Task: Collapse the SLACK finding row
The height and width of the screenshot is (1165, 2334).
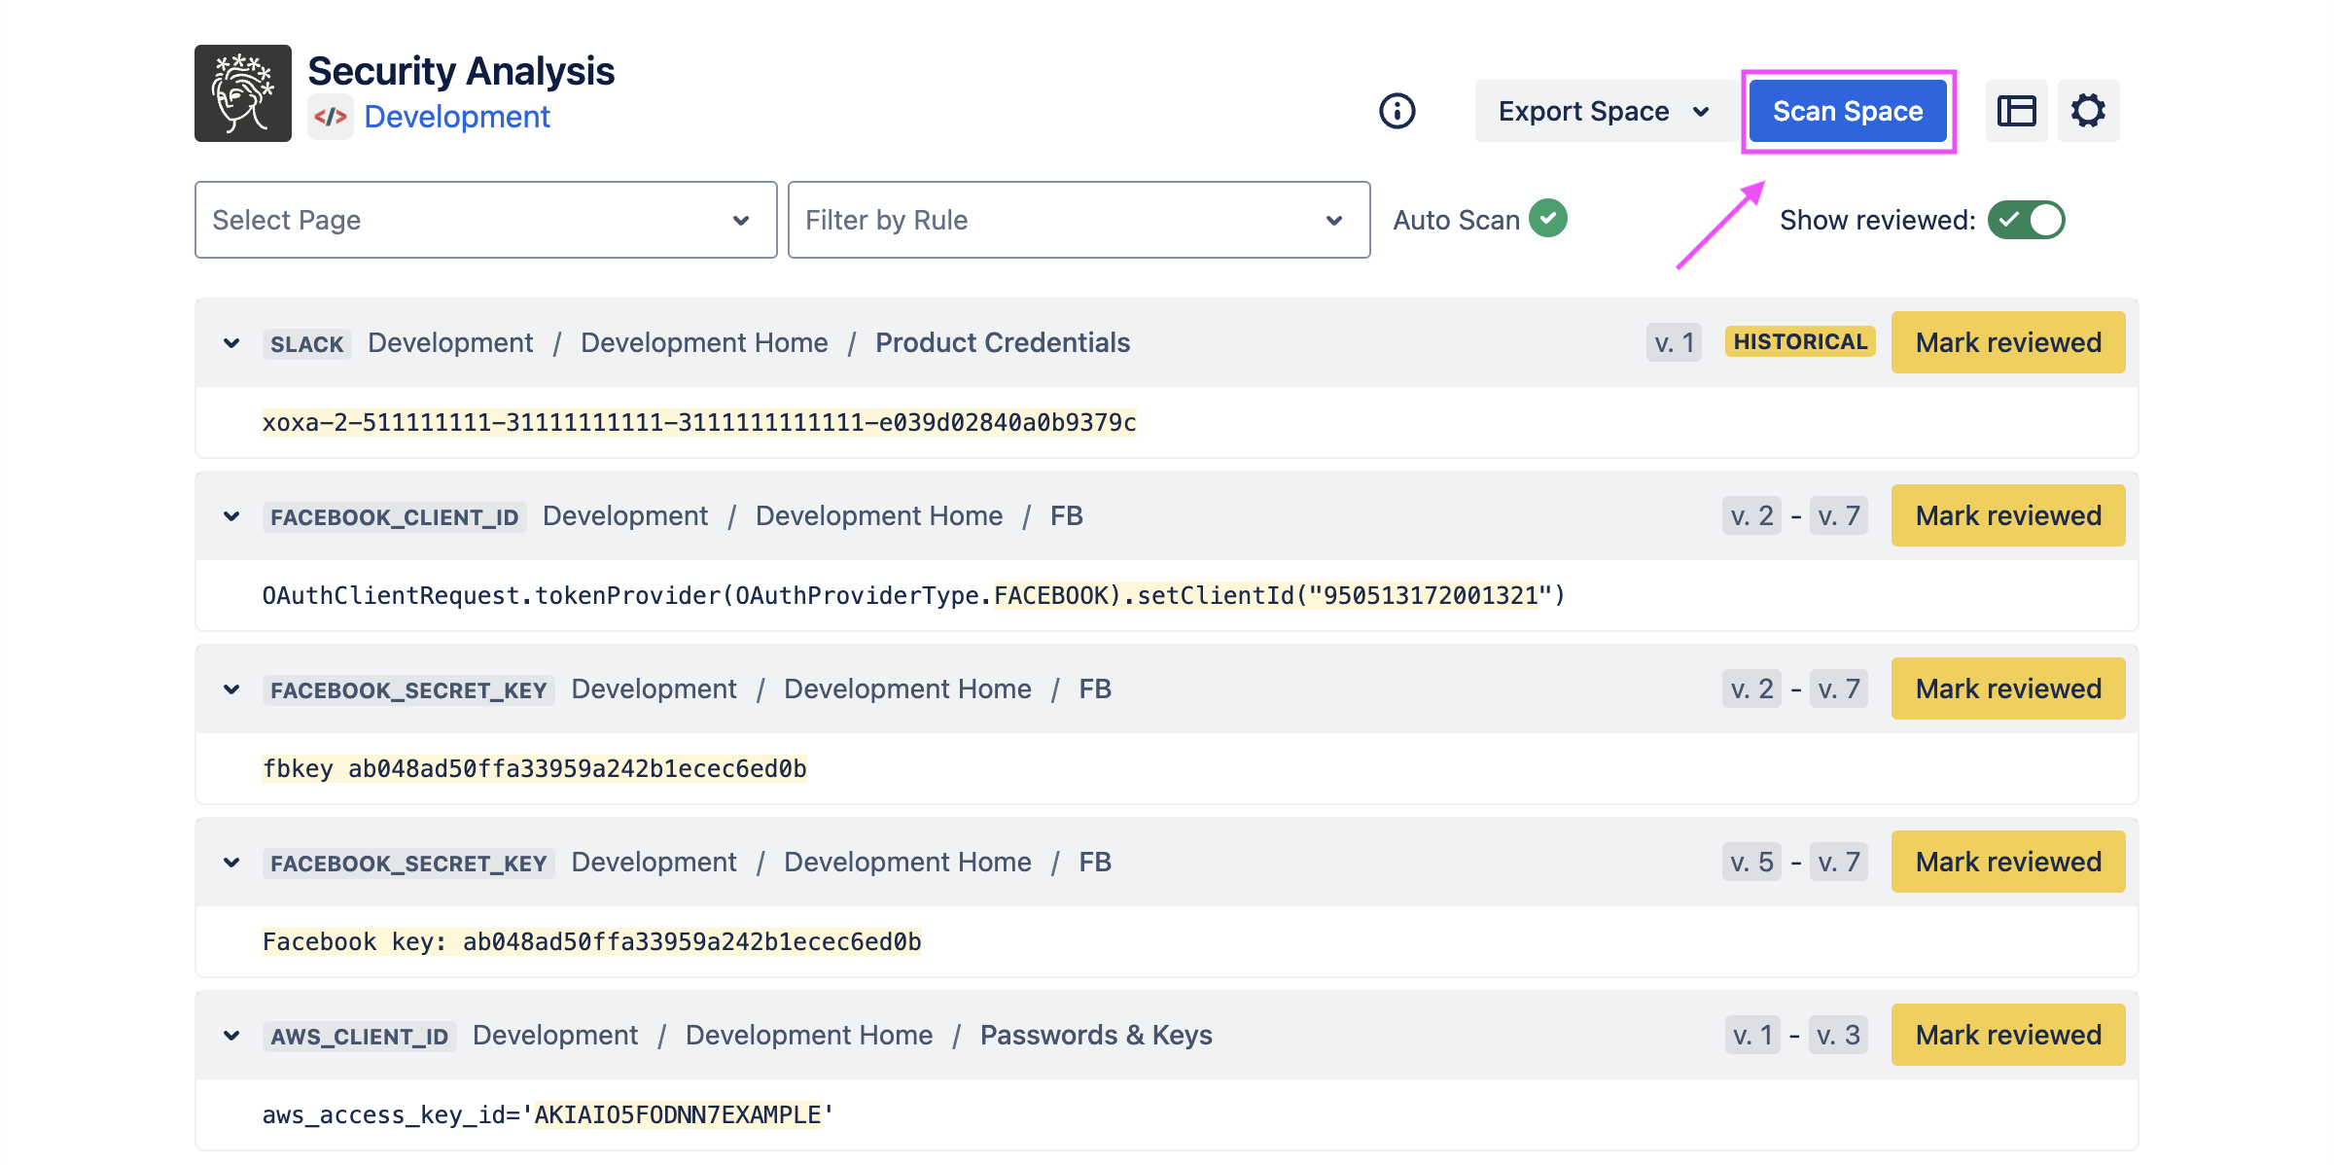Action: (231, 343)
